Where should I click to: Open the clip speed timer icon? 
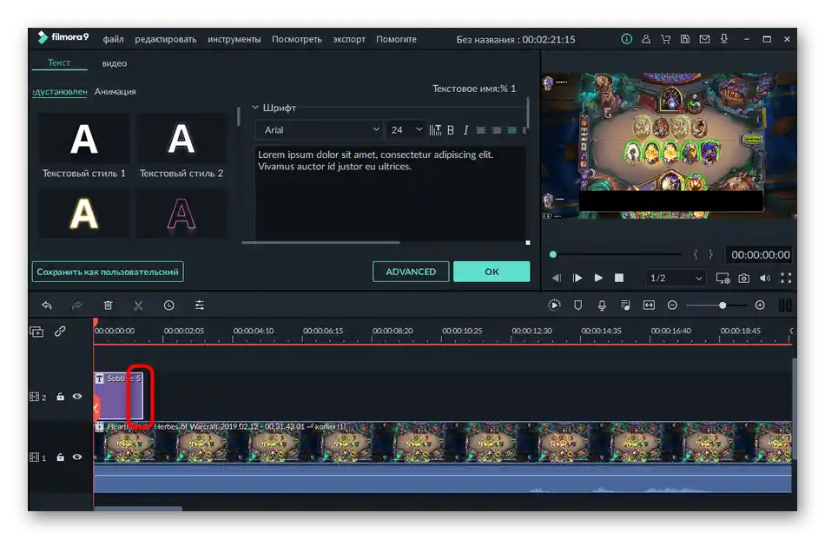coord(168,306)
